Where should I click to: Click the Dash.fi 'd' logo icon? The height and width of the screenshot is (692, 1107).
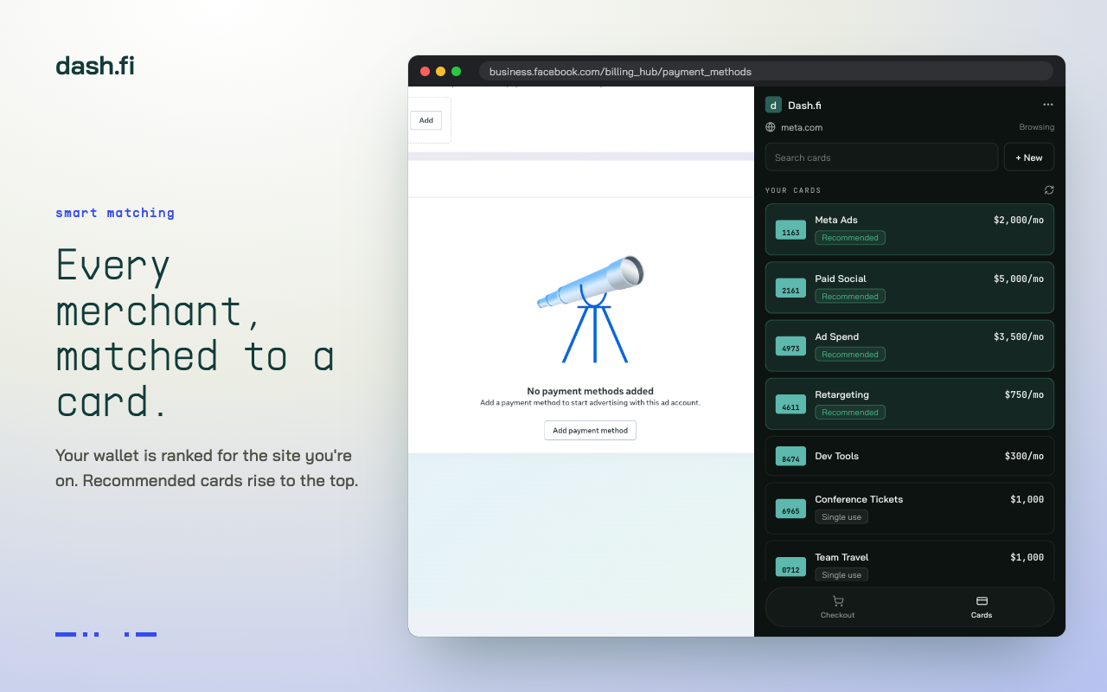[x=773, y=105]
